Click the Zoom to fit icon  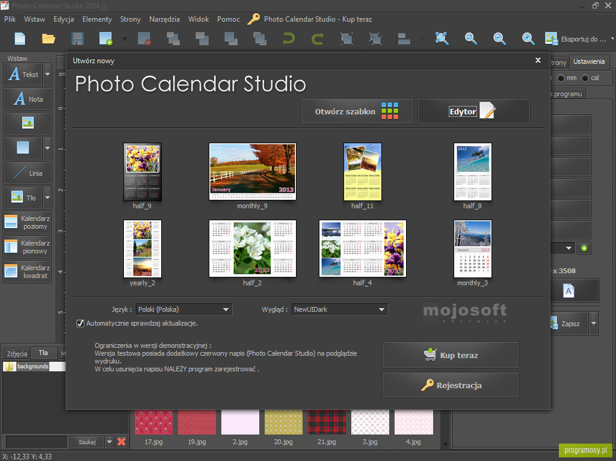click(x=442, y=39)
